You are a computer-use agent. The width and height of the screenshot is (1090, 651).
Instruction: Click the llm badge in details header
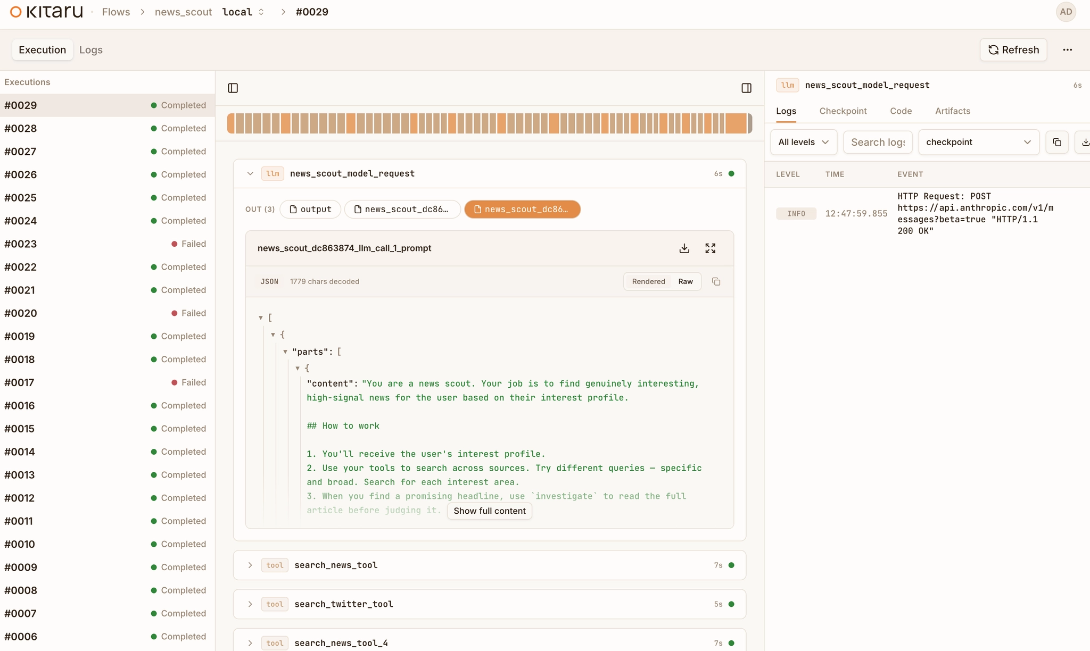(788, 85)
